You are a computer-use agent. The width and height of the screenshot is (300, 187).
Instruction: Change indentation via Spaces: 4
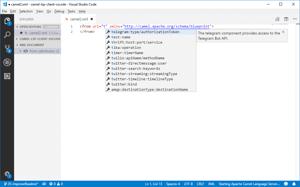point(173,184)
